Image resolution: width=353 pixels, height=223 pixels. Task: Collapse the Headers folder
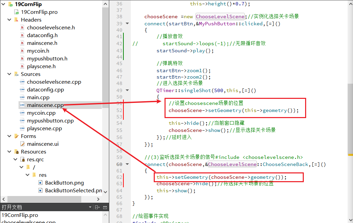pyautogui.click(x=9, y=20)
